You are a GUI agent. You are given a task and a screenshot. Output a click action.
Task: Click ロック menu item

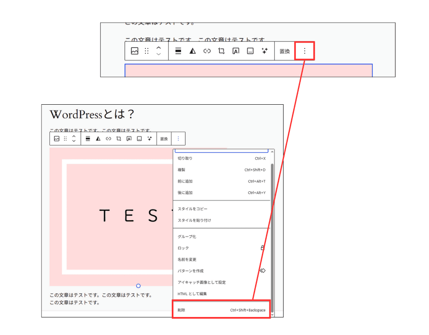pyautogui.click(x=222, y=248)
